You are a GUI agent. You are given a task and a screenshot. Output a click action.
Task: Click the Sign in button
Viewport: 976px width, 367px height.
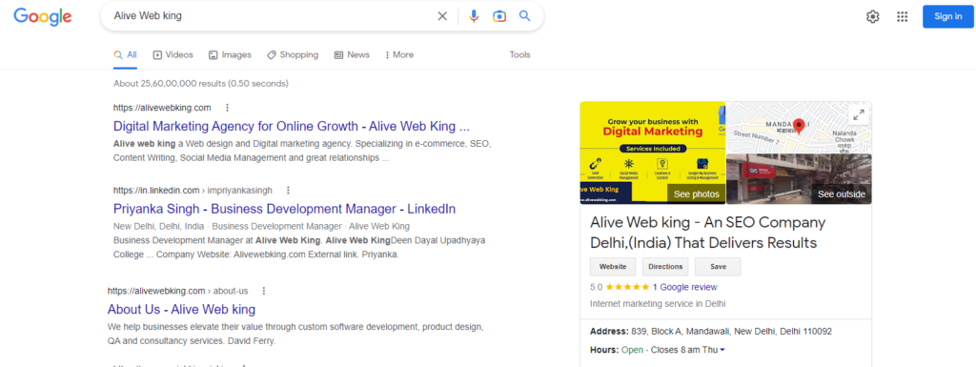tap(948, 17)
